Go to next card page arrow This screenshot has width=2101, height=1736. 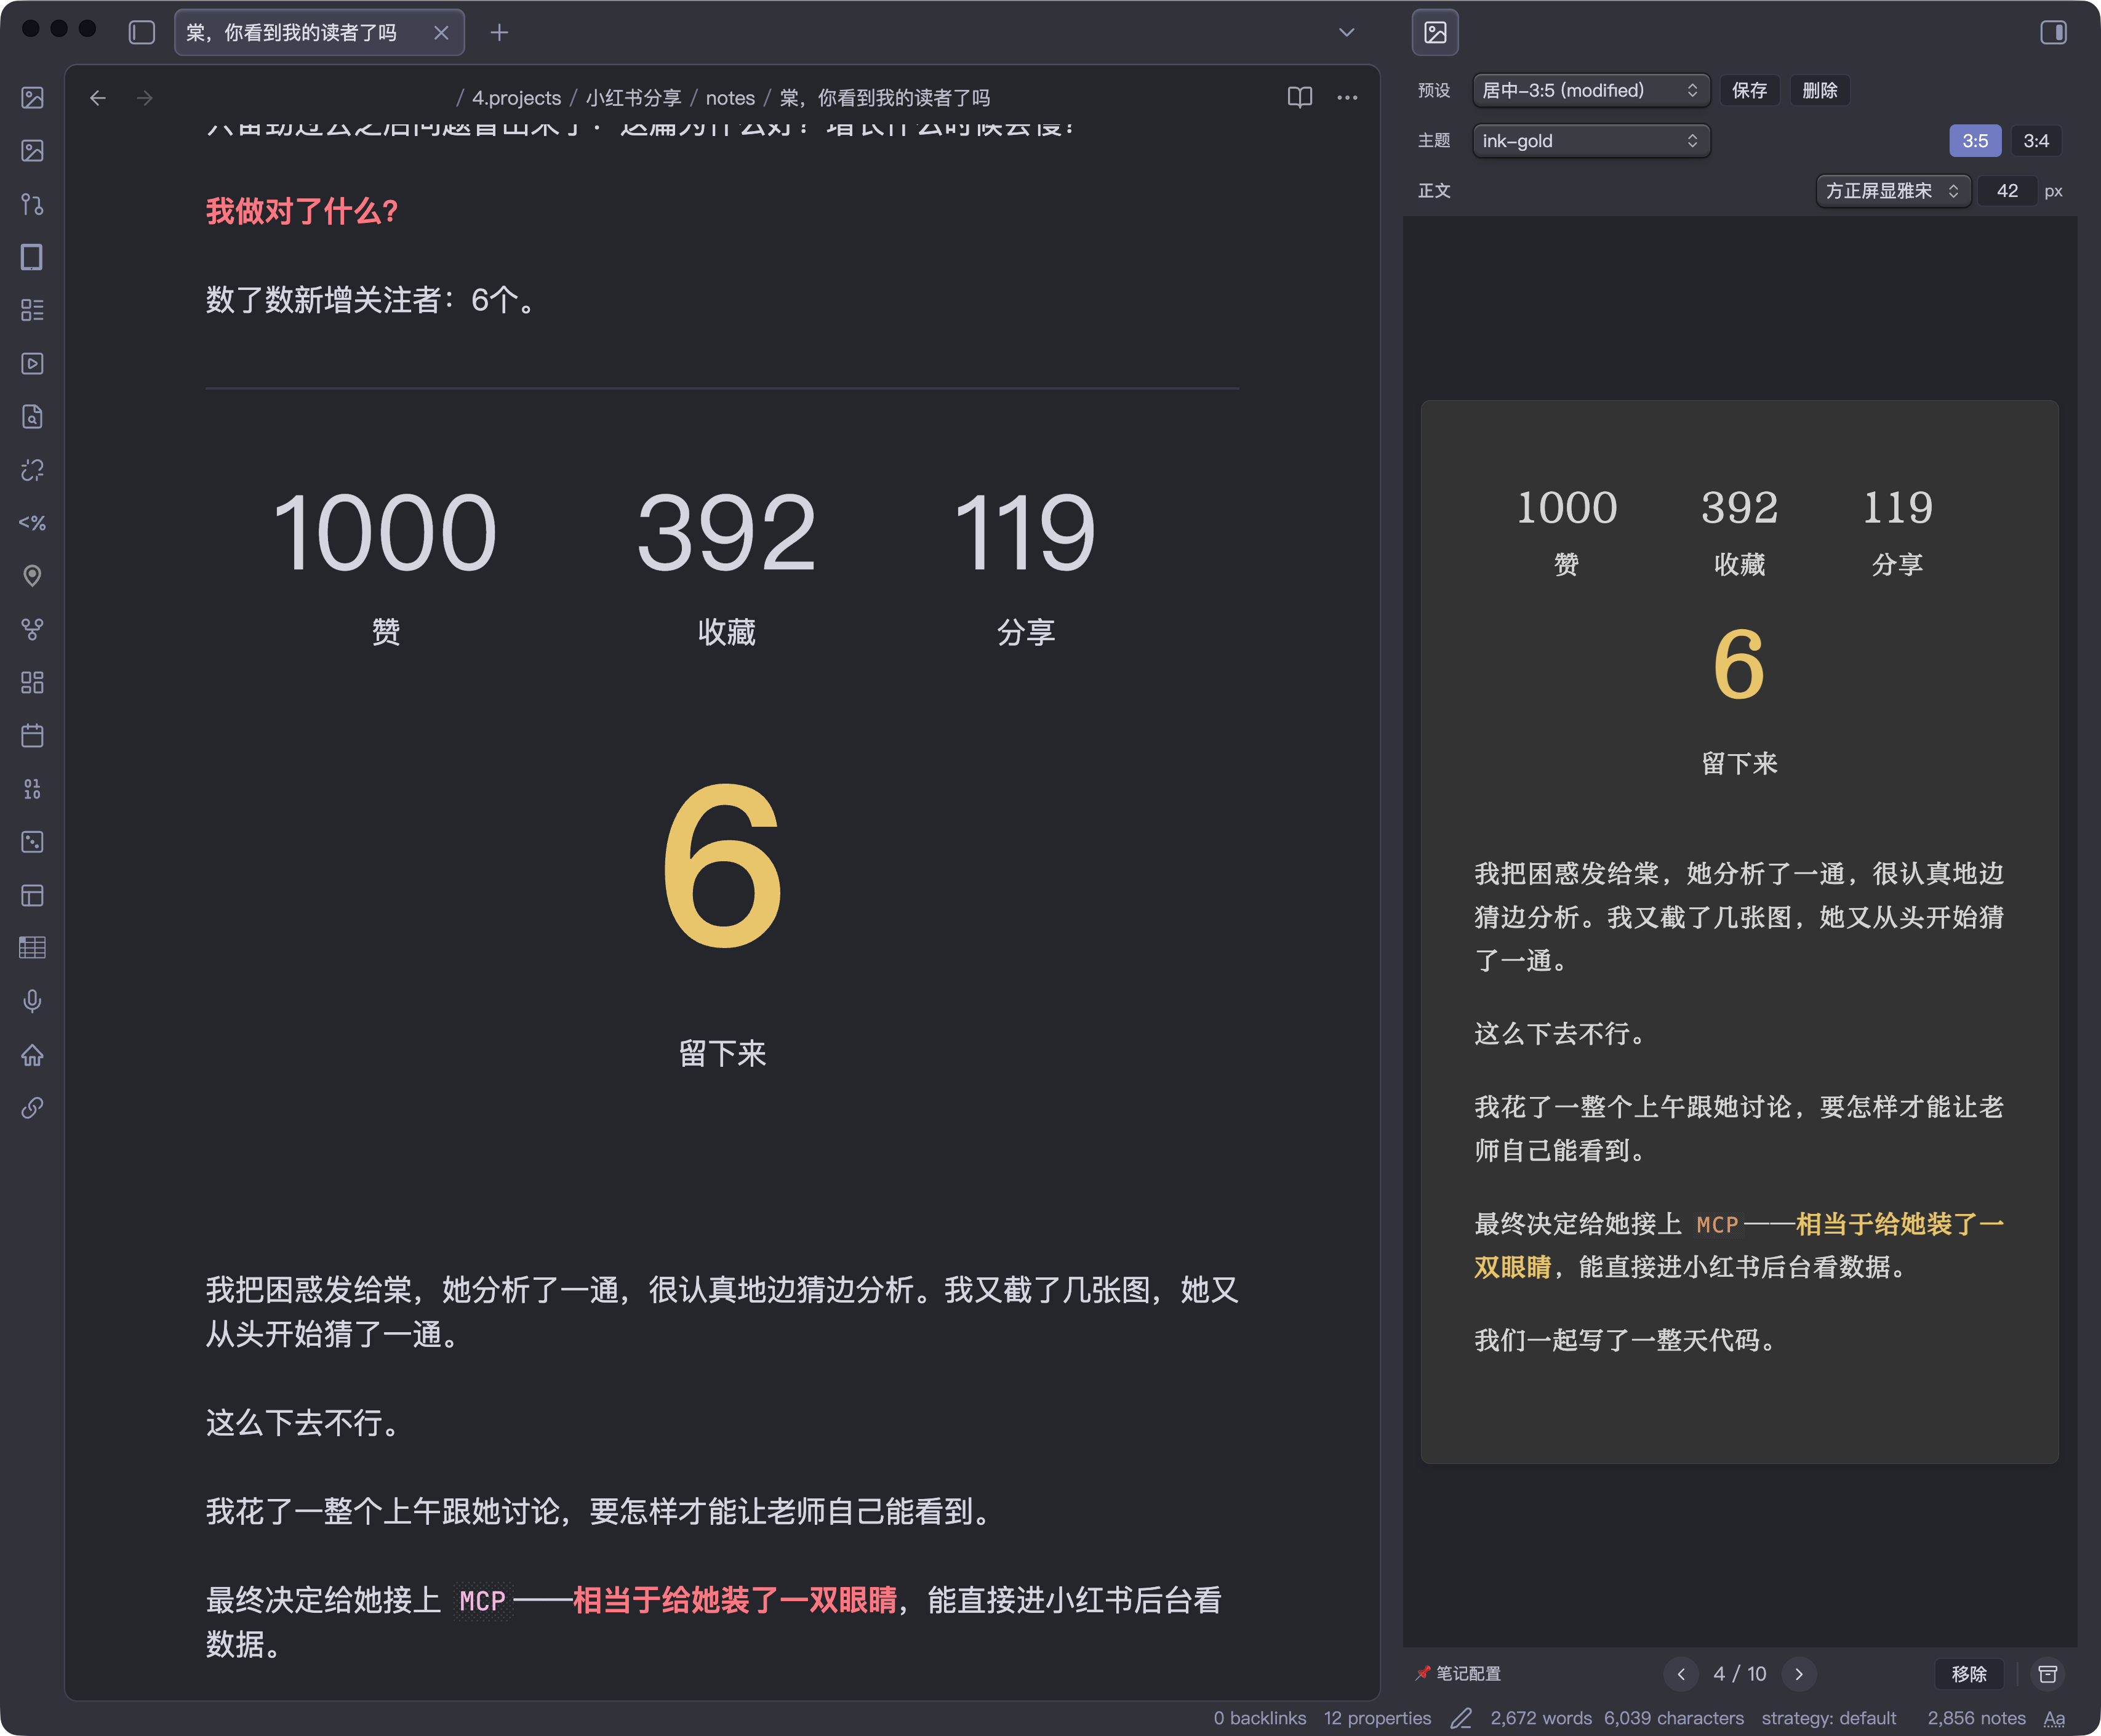click(x=1798, y=1674)
